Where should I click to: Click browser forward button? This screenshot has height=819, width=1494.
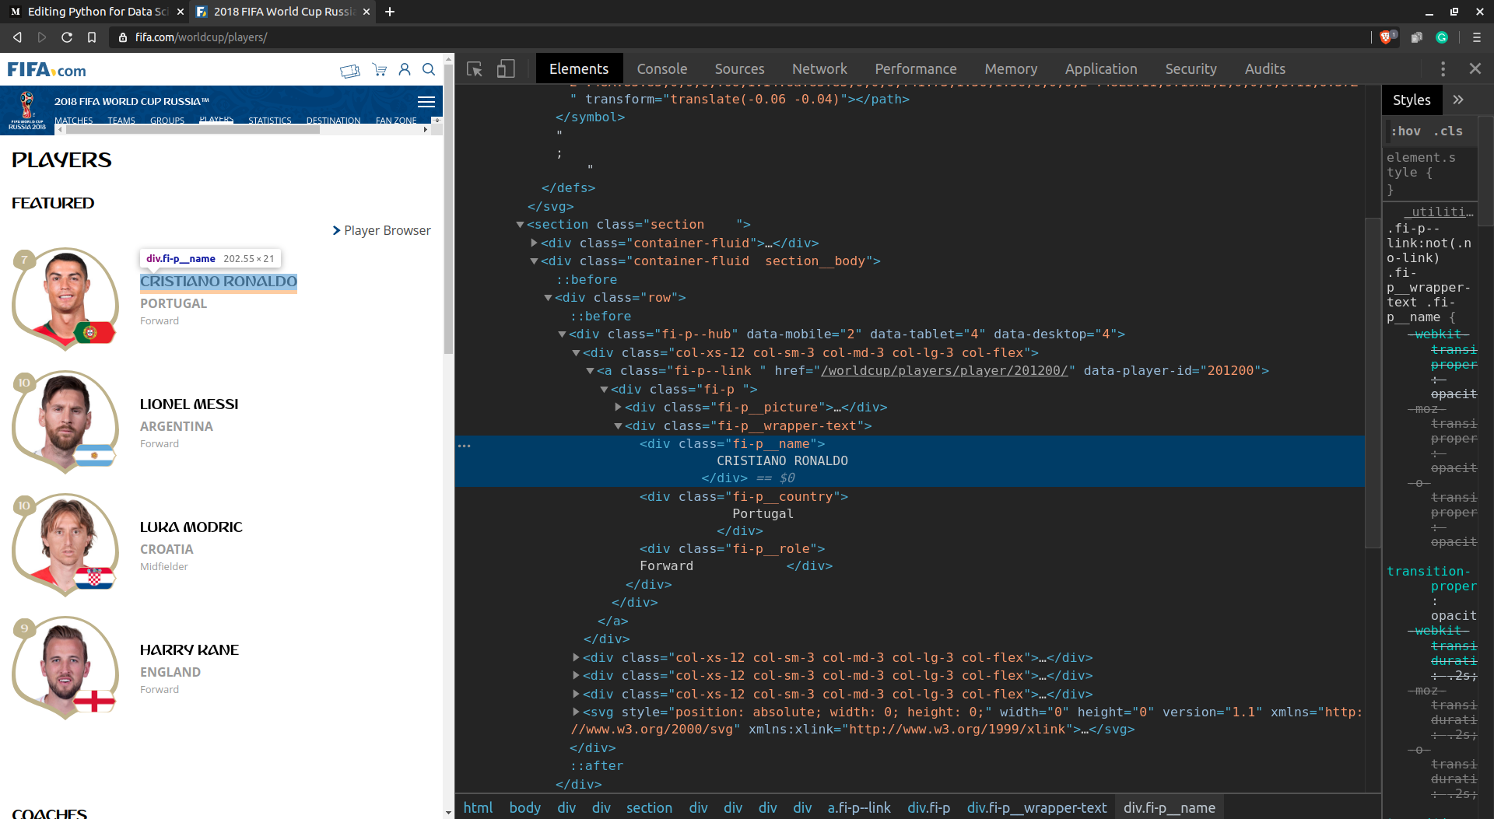coord(42,37)
